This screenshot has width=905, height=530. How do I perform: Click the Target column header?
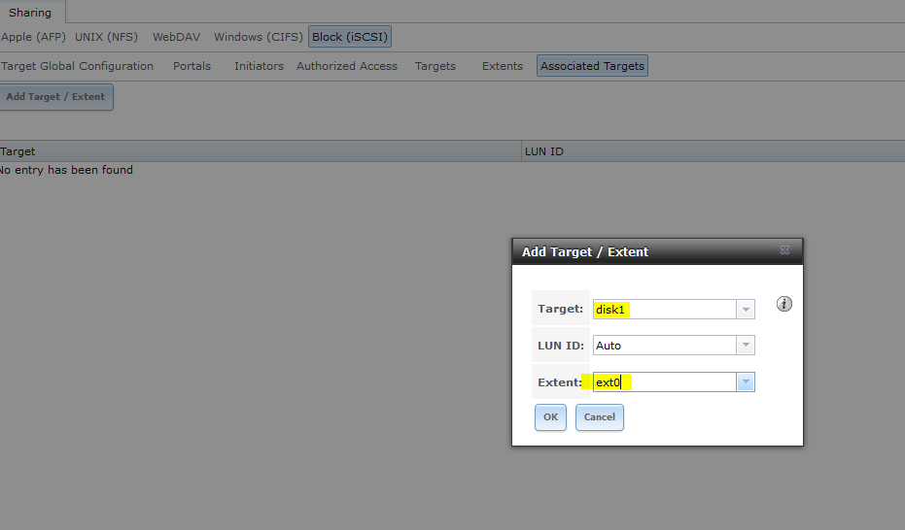(x=261, y=151)
